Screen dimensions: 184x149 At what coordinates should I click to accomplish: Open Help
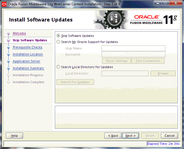[14, 136]
